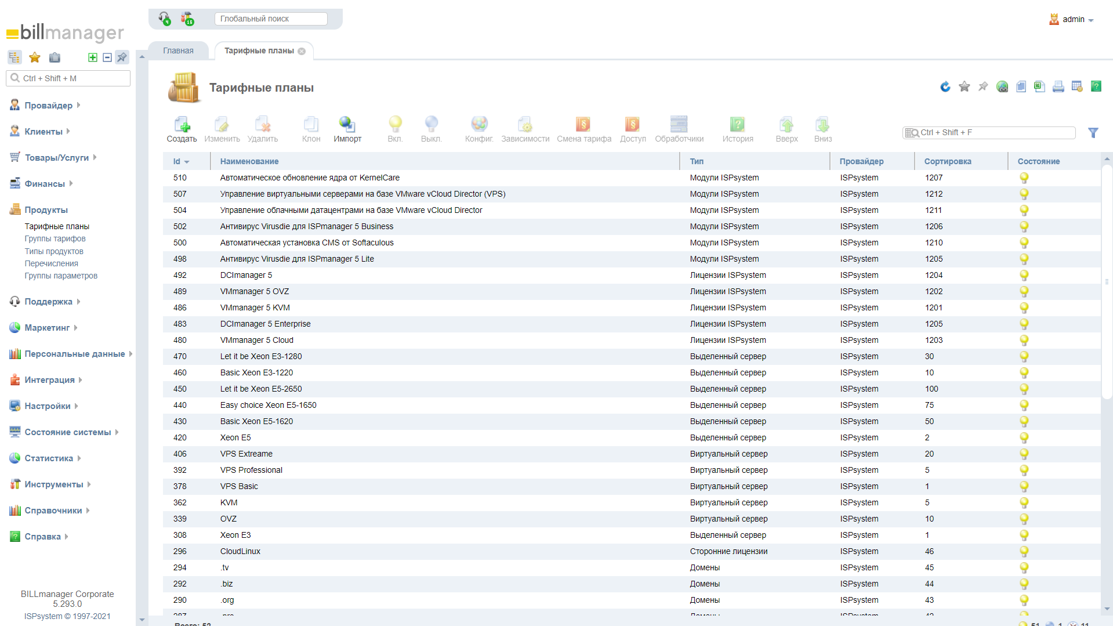Open the table column settings icon
Screen dimensions: 1113x626
click(1077, 86)
